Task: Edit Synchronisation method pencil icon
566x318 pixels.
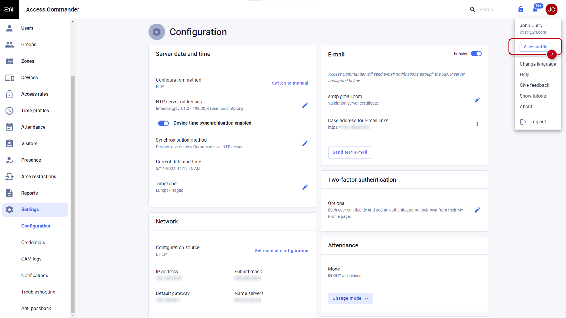Action: pyautogui.click(x=305, y=143)
